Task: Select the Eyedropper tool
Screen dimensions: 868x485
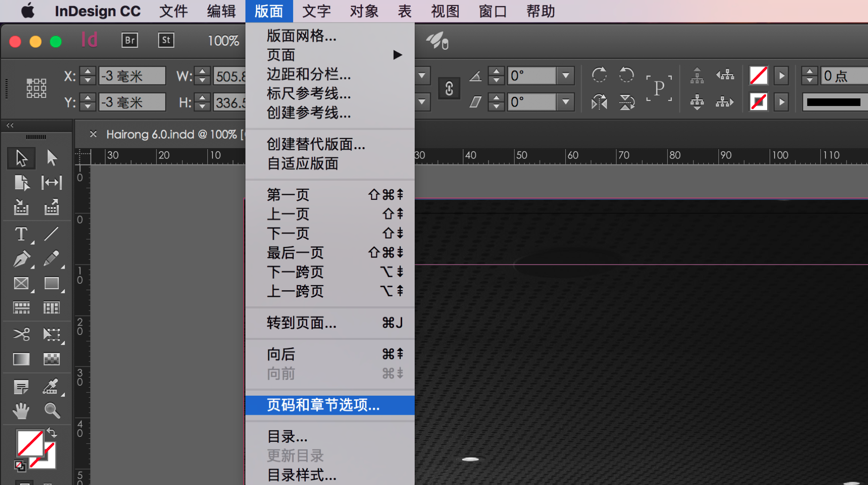Action: coord(52,387)
